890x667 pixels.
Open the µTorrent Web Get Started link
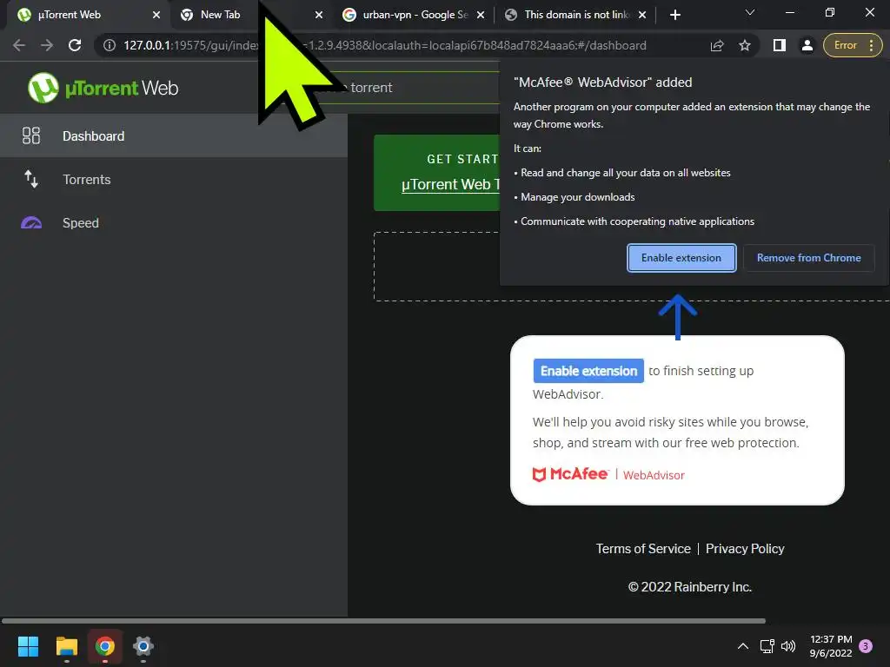click(x=450, y=185)
